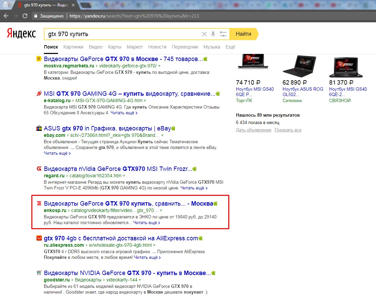Click enkosp.ru favicon beside highlighted result
The height and width of the screenshot is (302, 376).
(x=39, y=204)
